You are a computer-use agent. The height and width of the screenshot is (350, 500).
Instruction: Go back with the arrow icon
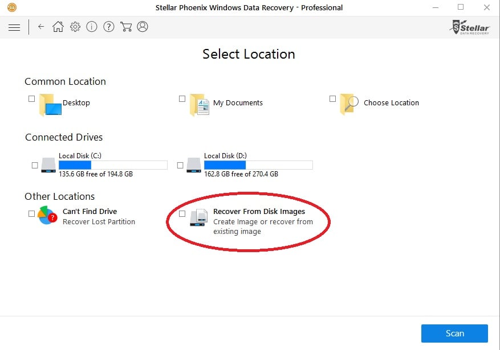[41, 27]
